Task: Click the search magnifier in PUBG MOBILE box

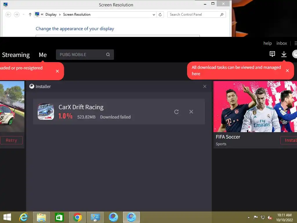Action: (x=108, y=55)
